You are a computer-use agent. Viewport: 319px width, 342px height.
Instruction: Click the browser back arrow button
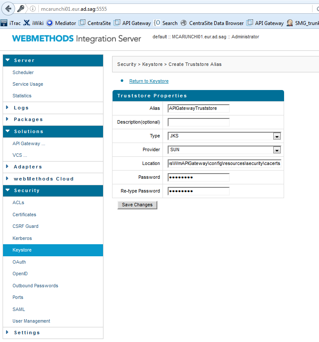coord(8,9)
